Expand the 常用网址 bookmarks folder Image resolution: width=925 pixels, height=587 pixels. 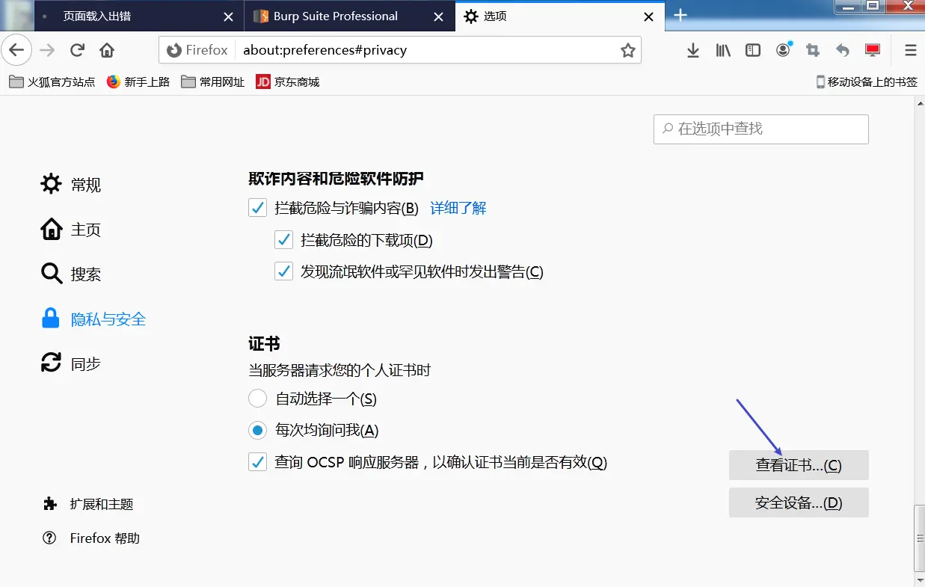212,82
